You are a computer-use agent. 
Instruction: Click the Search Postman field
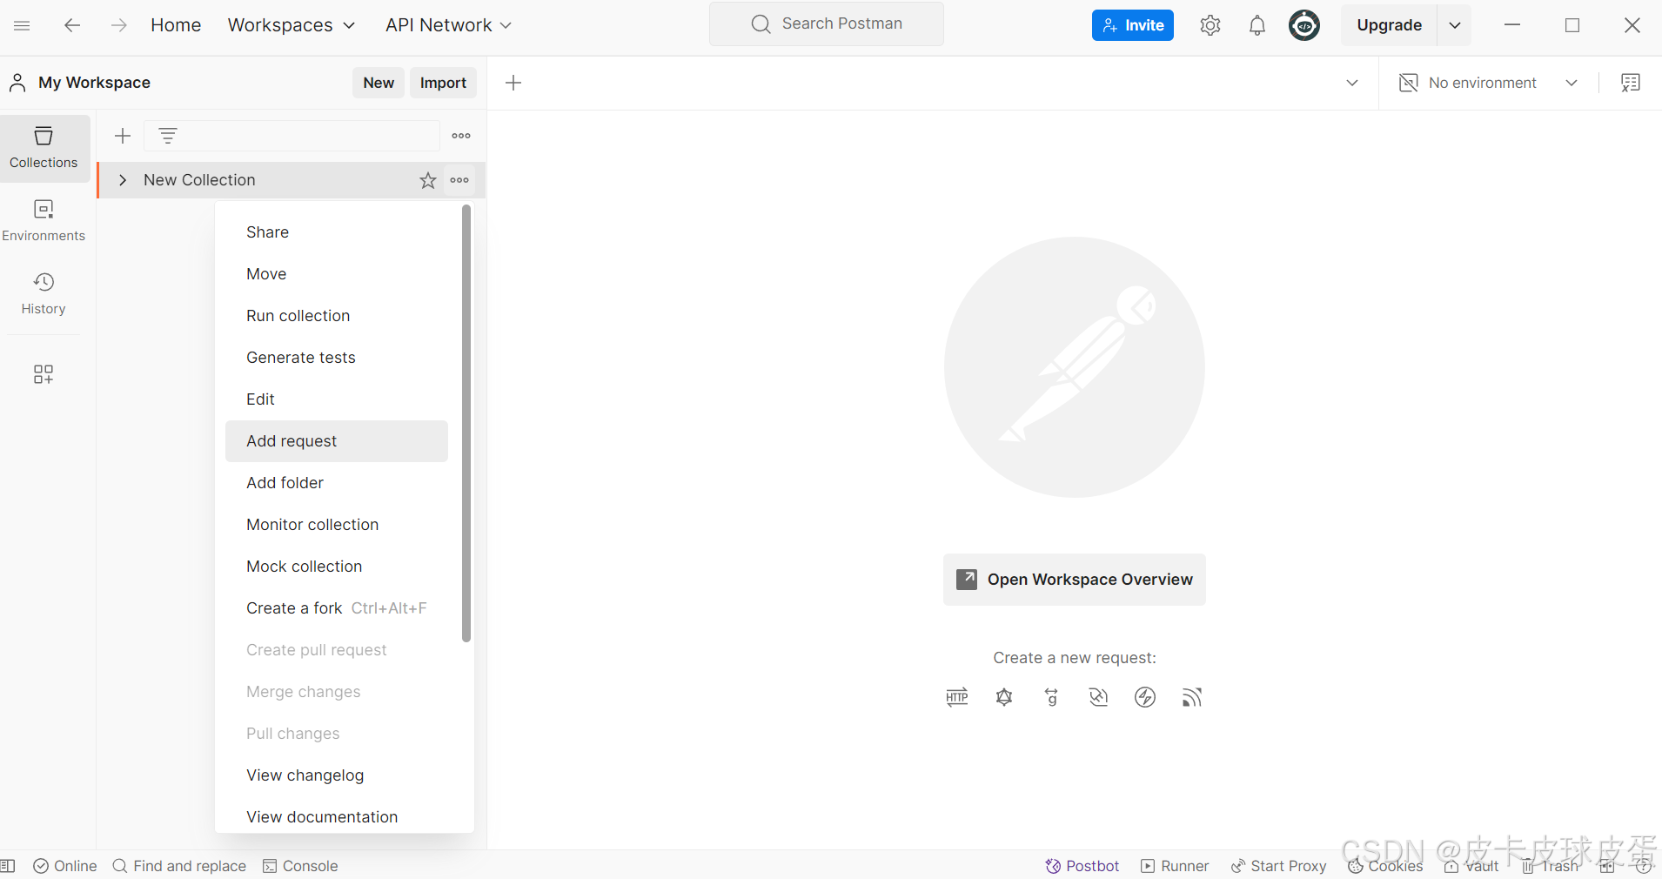(827, 23)
